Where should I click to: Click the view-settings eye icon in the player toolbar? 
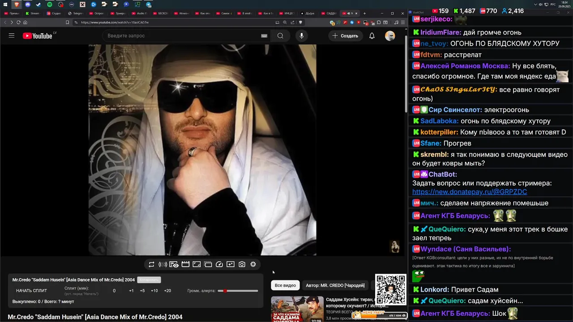coord(174,264)
